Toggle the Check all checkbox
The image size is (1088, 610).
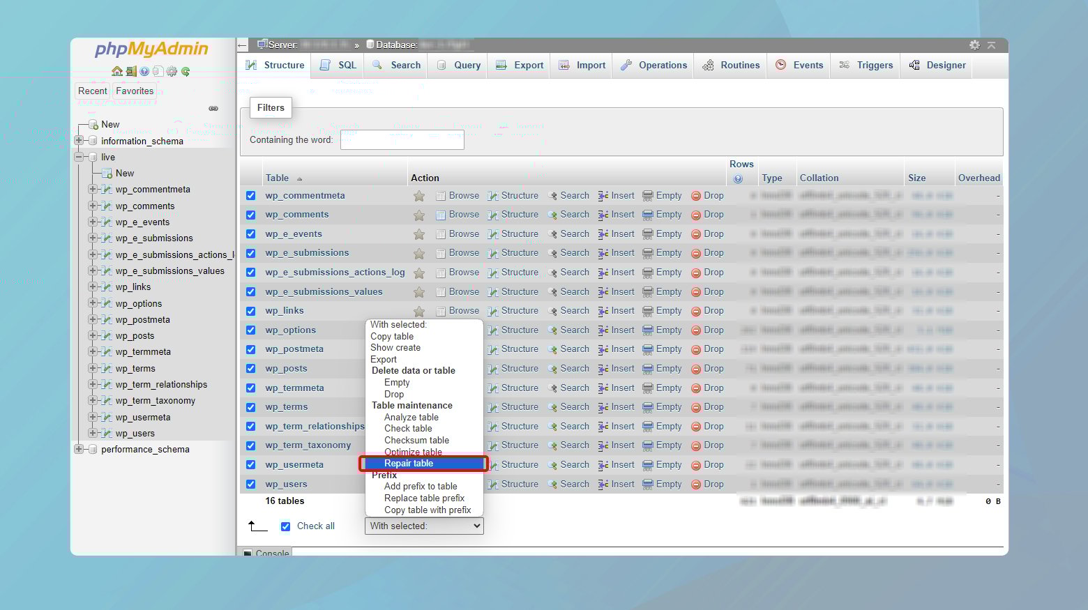click(285, 526)
